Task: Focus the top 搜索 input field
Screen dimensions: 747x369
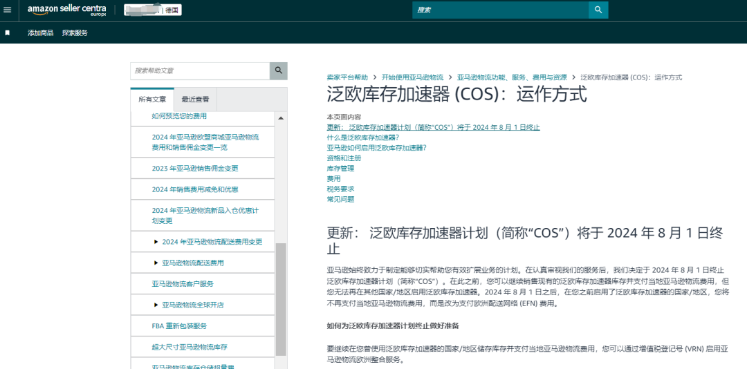Action: point(500,10)
